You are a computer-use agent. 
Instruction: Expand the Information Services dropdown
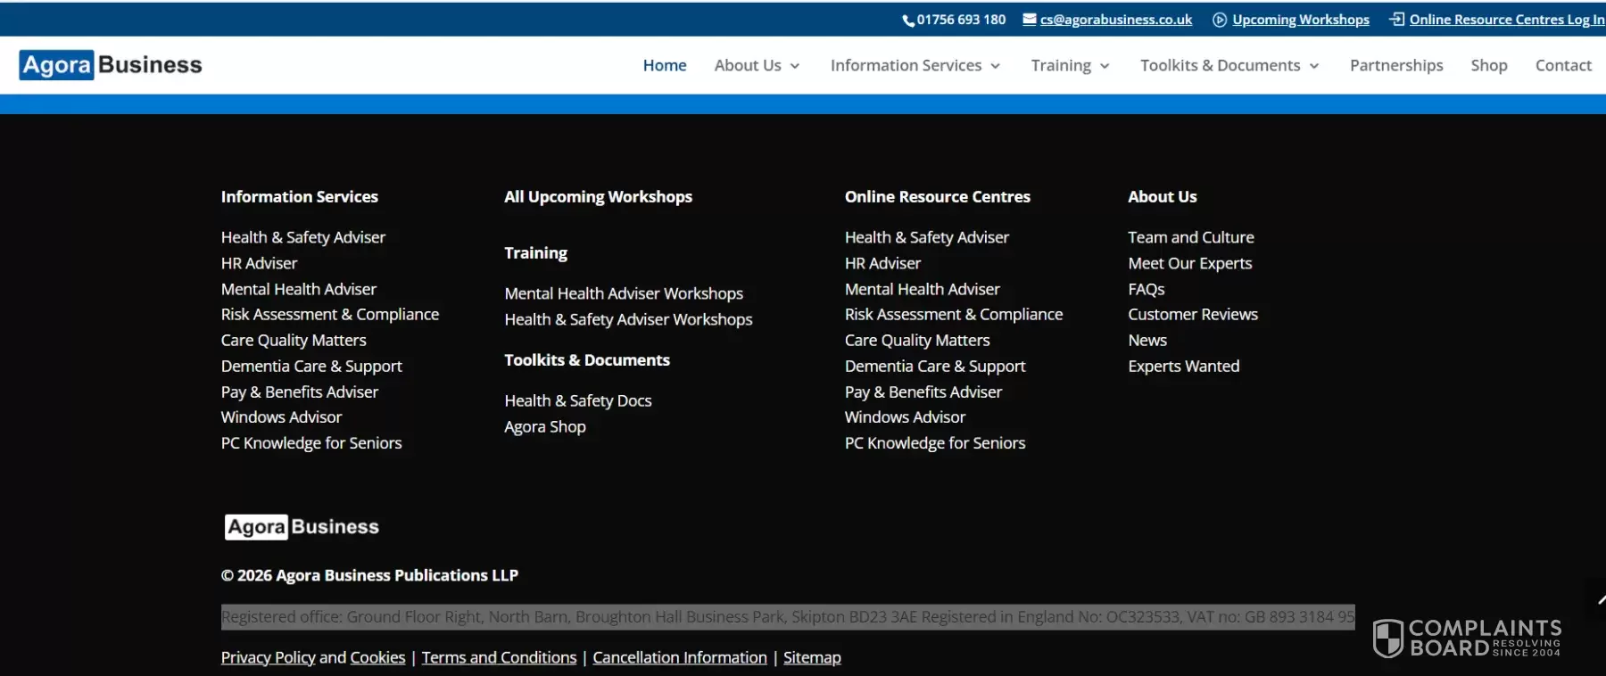915,66
